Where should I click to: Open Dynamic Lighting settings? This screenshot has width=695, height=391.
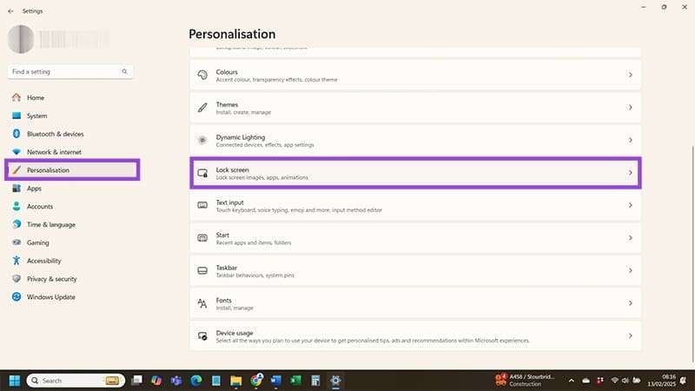414,140
